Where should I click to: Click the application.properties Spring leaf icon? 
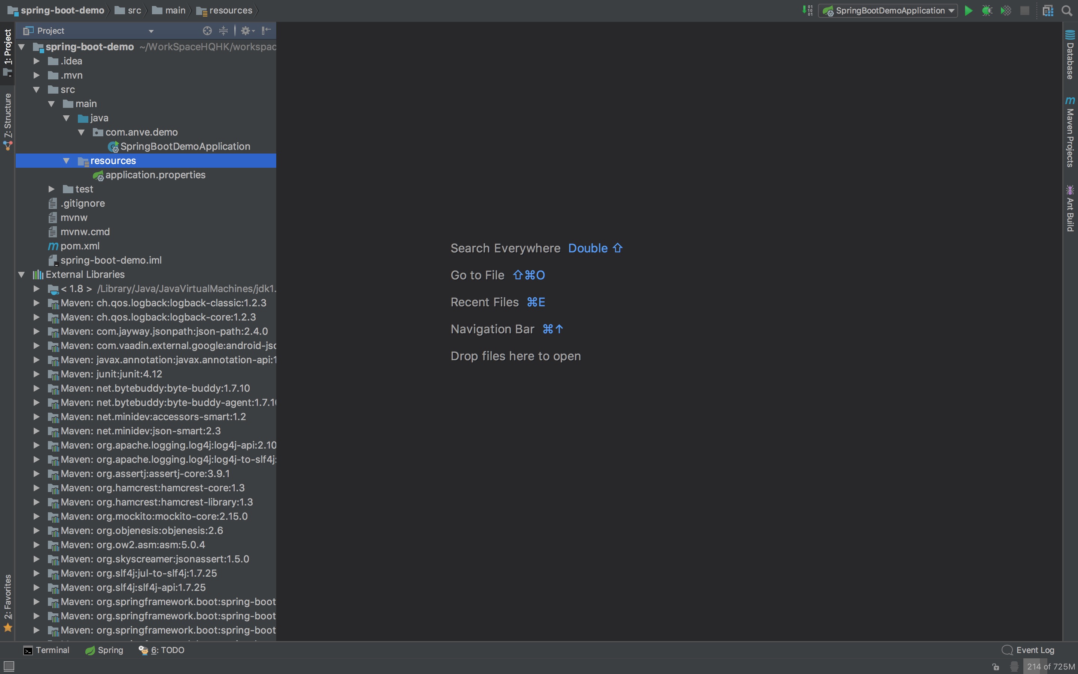coord(98,175)
